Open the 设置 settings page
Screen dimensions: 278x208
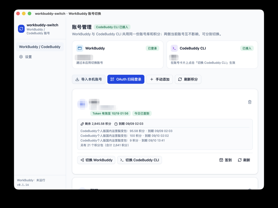pos(40,57)
